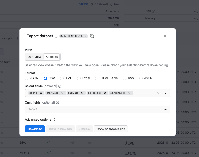Screen dimensions: 199x157
Task: Open Export dataset help info icon
Action: tap(56, 36)
